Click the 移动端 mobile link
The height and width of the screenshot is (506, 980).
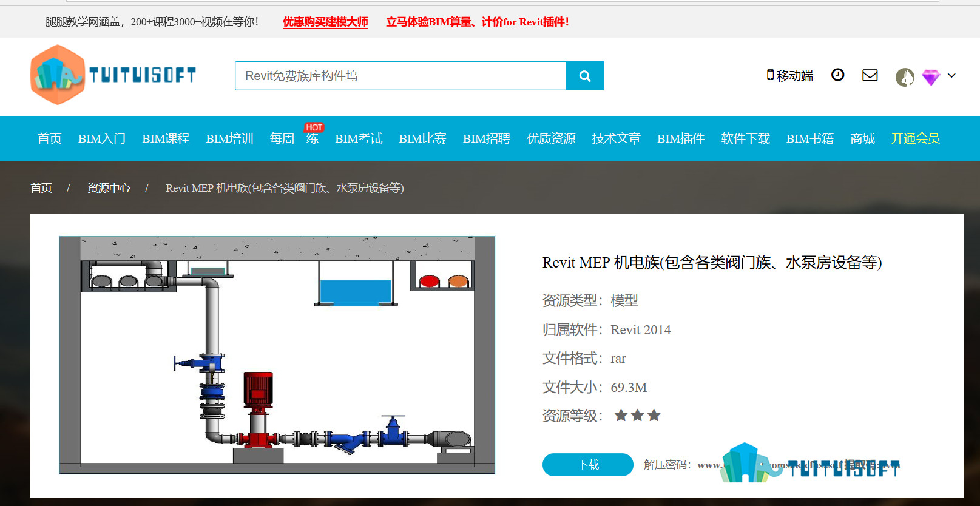(x=789, y=76)
